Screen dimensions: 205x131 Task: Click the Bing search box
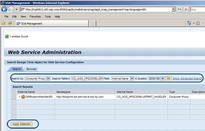pos(197,10)
